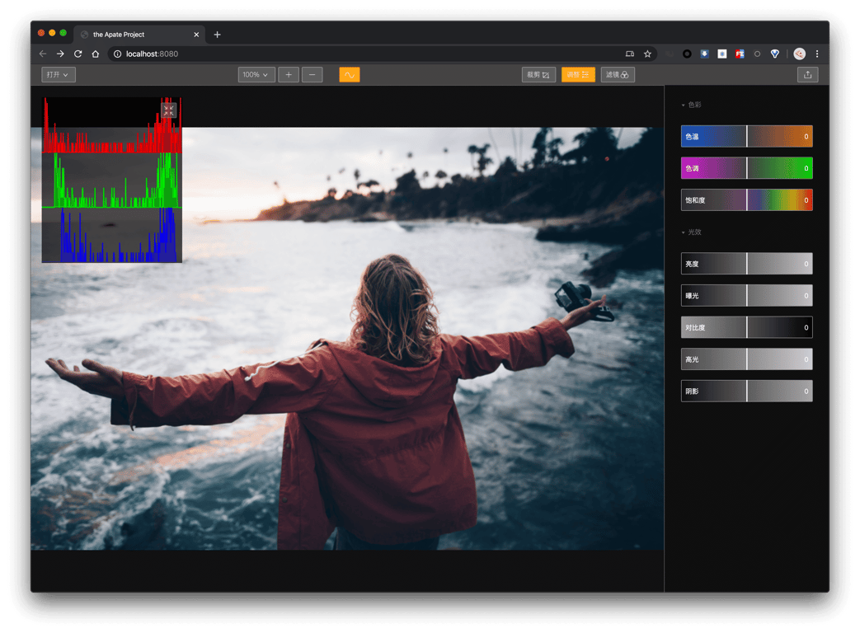860x633 pixels.
Task: Reload the page in the browser
Action: click(x=78, y=54)
